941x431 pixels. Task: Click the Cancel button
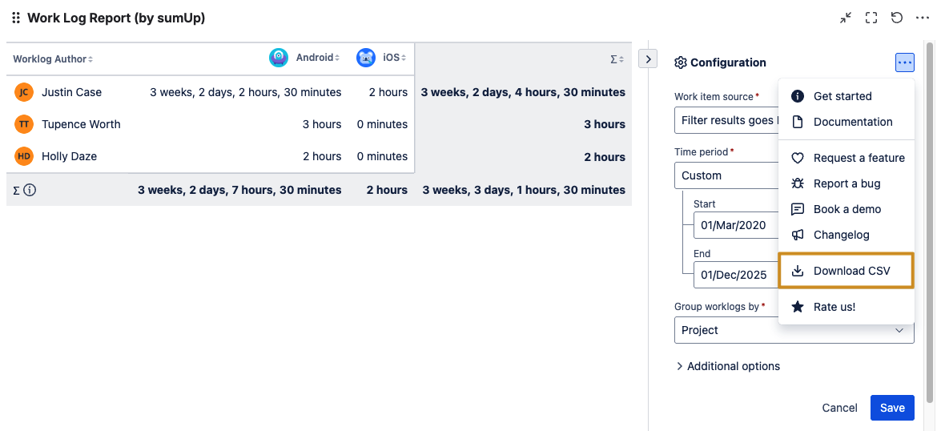coord(839,408)
